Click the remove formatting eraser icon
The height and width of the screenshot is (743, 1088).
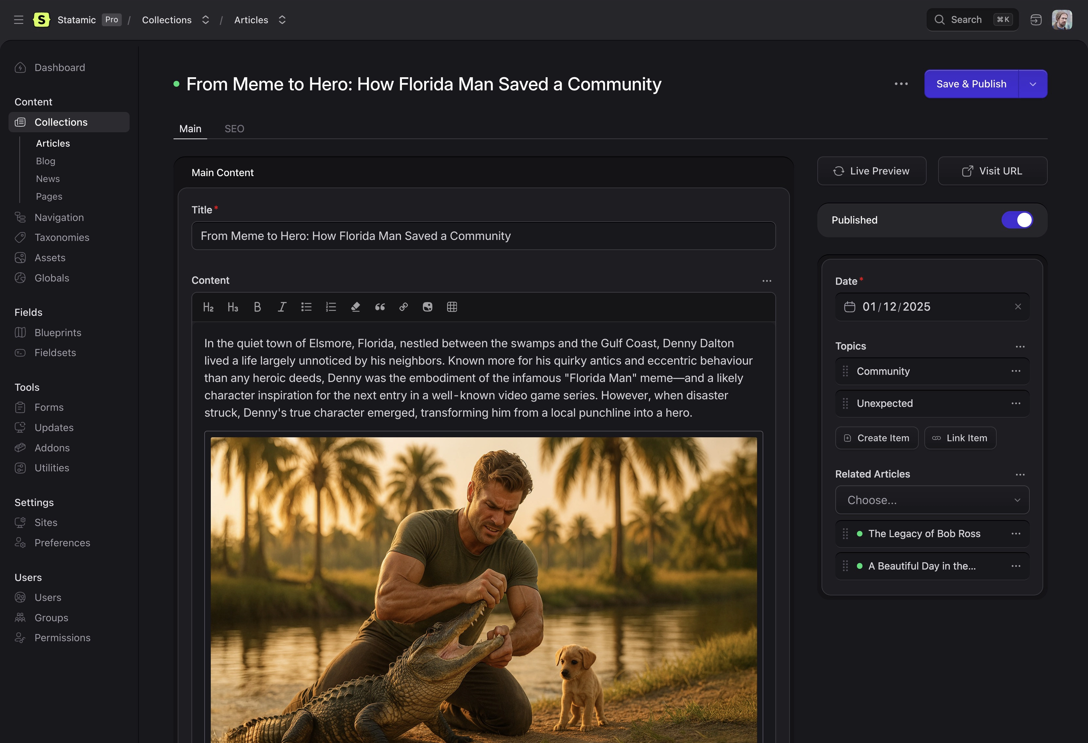[x=355, y=307]
